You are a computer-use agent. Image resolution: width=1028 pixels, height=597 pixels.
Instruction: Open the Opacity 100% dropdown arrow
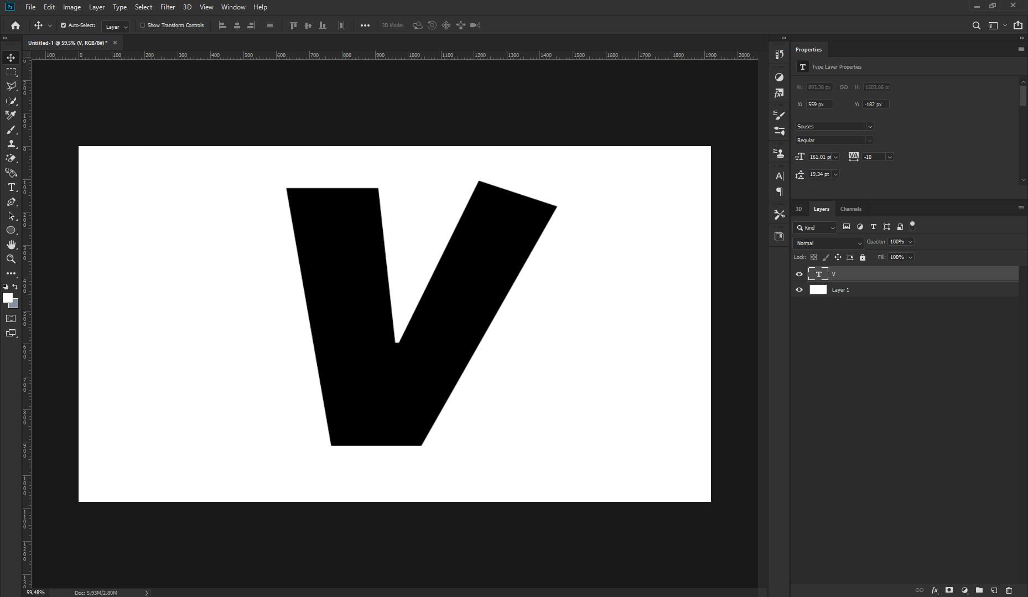pos(910,242)
